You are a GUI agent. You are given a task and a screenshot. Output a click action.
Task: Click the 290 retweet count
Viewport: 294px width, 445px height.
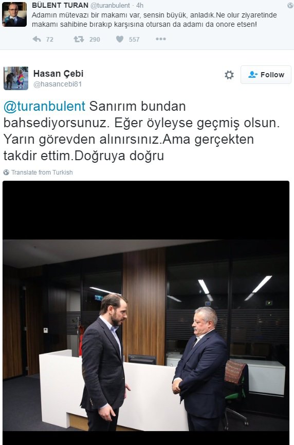coord(95,40)
